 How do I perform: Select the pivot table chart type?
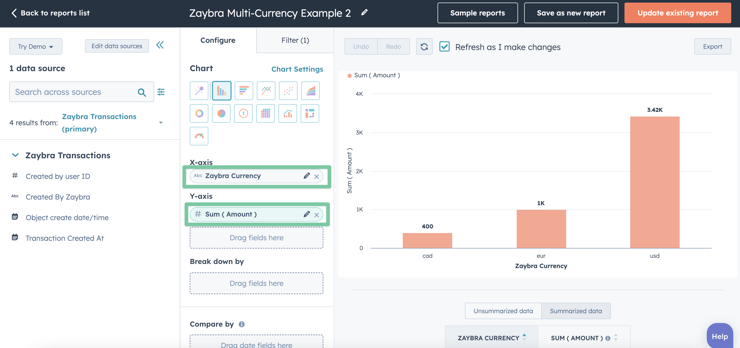click(310, 113)
